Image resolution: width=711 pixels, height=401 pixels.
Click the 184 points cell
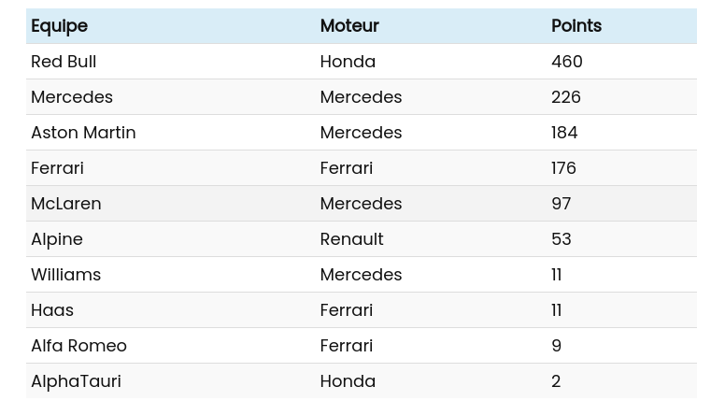tap(564, 133)
